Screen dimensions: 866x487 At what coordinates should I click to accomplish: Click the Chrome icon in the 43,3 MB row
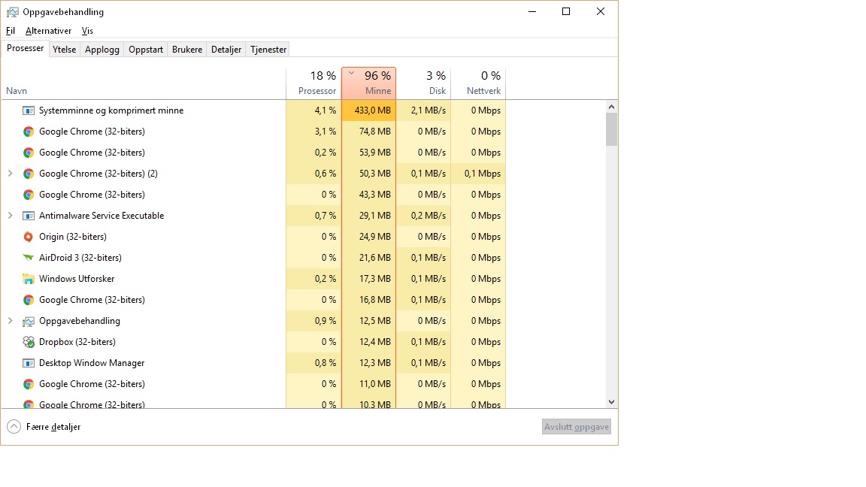28,195
